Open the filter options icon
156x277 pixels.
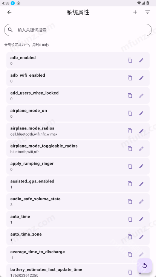pos(147,12)
